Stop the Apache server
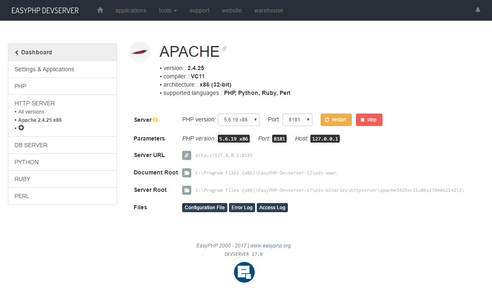The width and height of the screenshot is (492, 293). (369, 119)
